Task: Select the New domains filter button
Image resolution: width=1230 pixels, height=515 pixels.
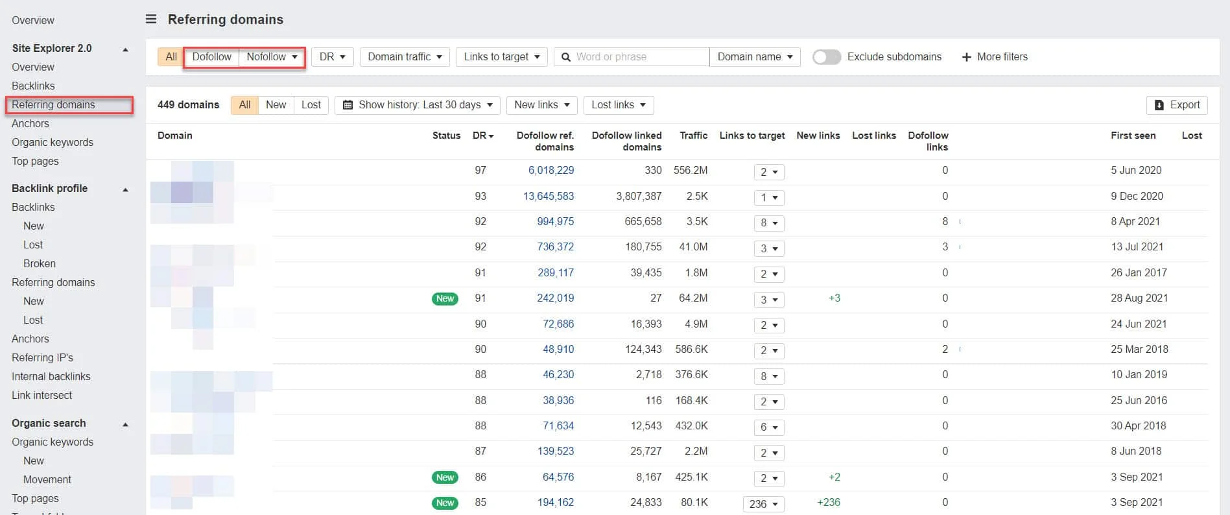Action: click(x=276, y=105)
